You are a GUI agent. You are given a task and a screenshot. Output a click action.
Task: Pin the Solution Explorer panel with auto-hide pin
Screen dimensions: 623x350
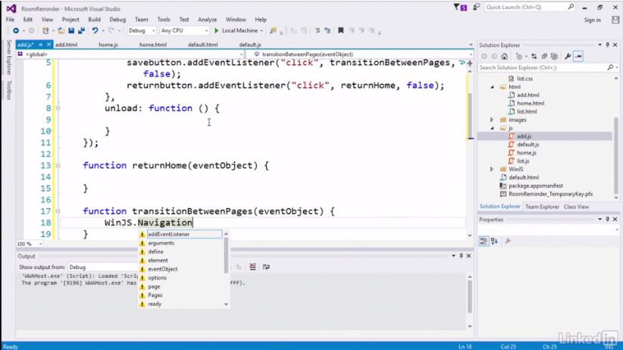[x=608, y=45]
